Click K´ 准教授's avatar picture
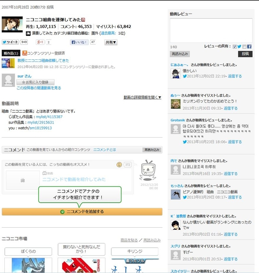This screenshot has height=273, width=259. click(x=176, y=225)
